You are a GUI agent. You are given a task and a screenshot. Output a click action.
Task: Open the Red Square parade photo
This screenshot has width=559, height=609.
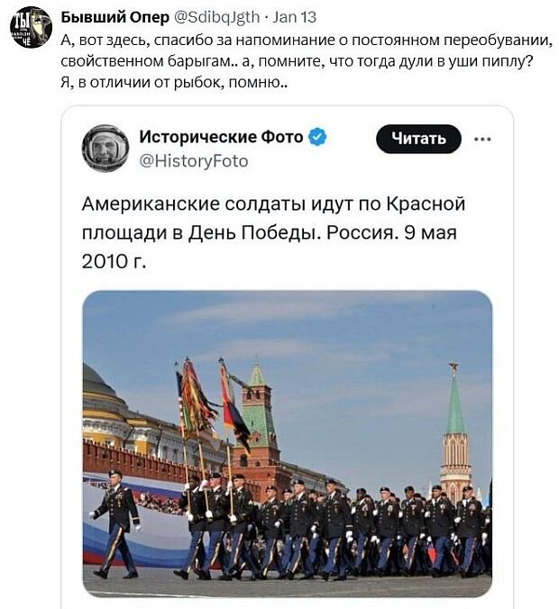288,443
